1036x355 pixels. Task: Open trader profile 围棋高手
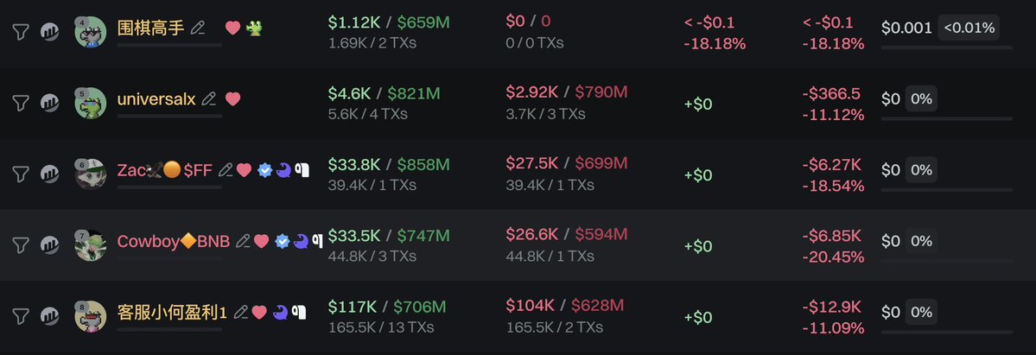pos(150,28)
